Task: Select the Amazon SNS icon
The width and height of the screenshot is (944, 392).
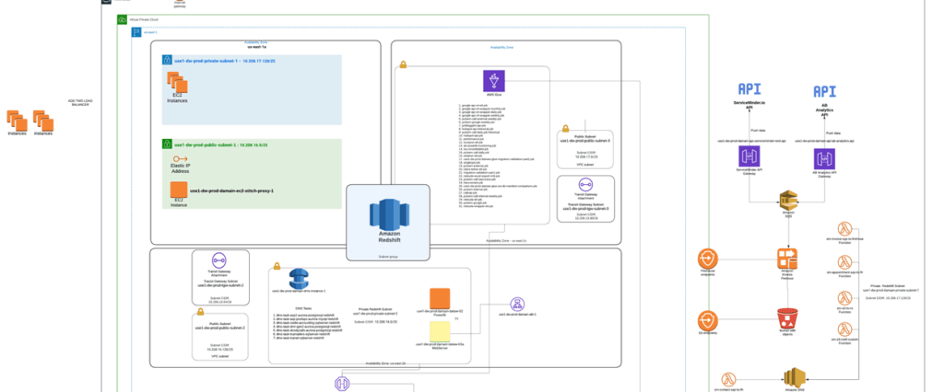Action: click(x=795, y=379)
